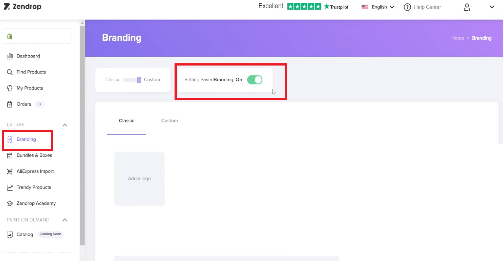Click the Trustpilot star rating
Viewport: 503px width, 261px height.
304,6
